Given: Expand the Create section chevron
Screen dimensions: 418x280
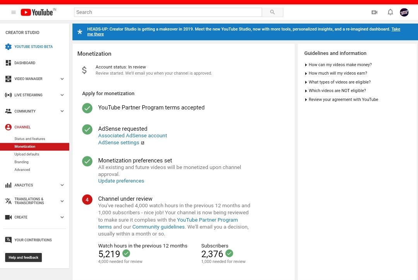Looking at the screenshot, I should tap(62, 217).
